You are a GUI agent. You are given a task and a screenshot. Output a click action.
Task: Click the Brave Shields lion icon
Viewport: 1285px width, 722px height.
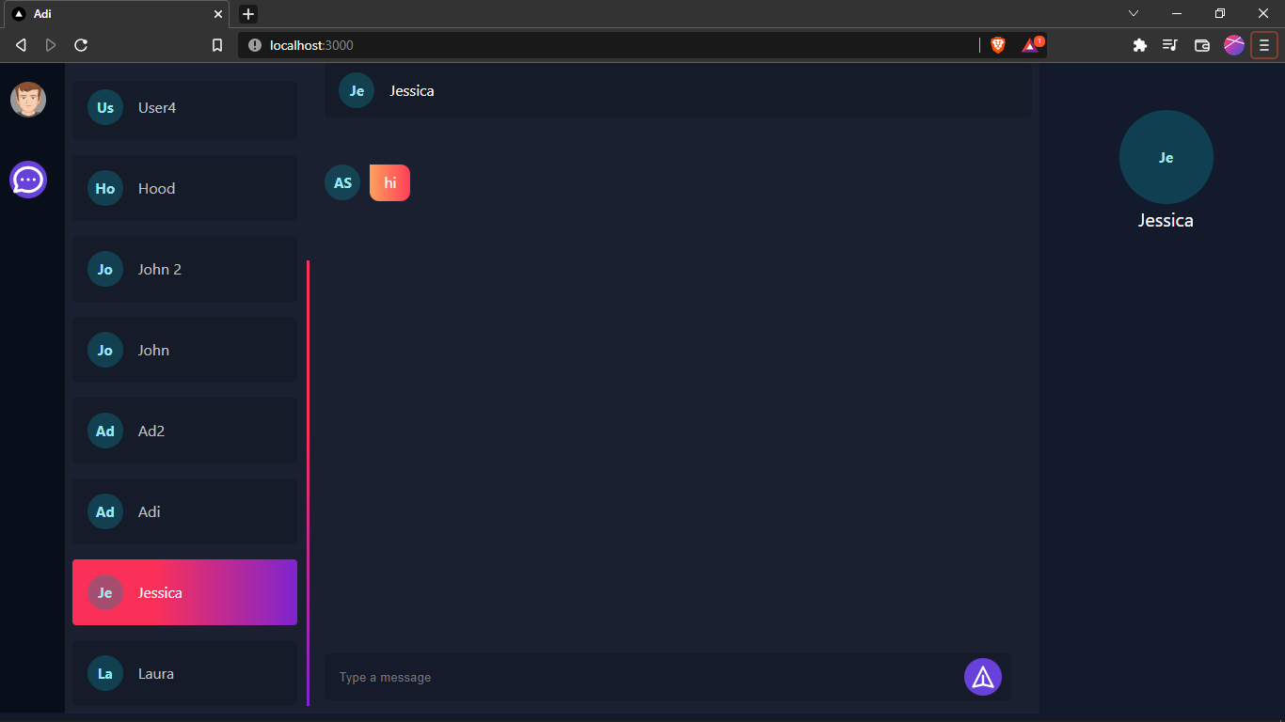point(998,45)
